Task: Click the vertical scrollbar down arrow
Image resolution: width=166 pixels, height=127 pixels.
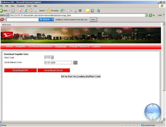Action: [x=164, y=119]
